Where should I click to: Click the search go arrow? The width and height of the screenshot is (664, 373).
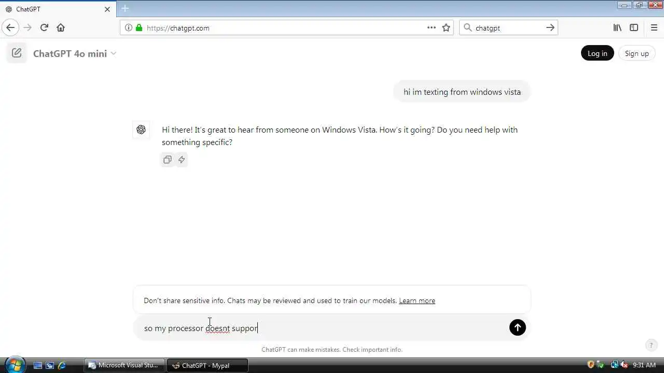pos(550,28)
